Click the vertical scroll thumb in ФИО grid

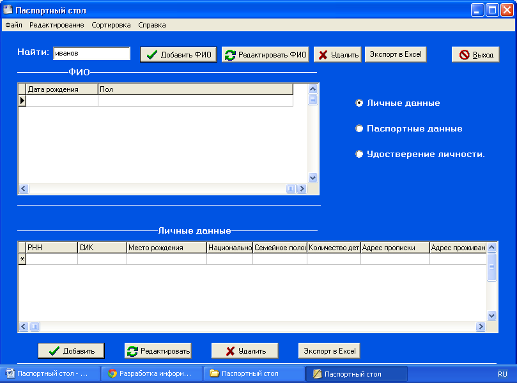[x=313, y=100]
